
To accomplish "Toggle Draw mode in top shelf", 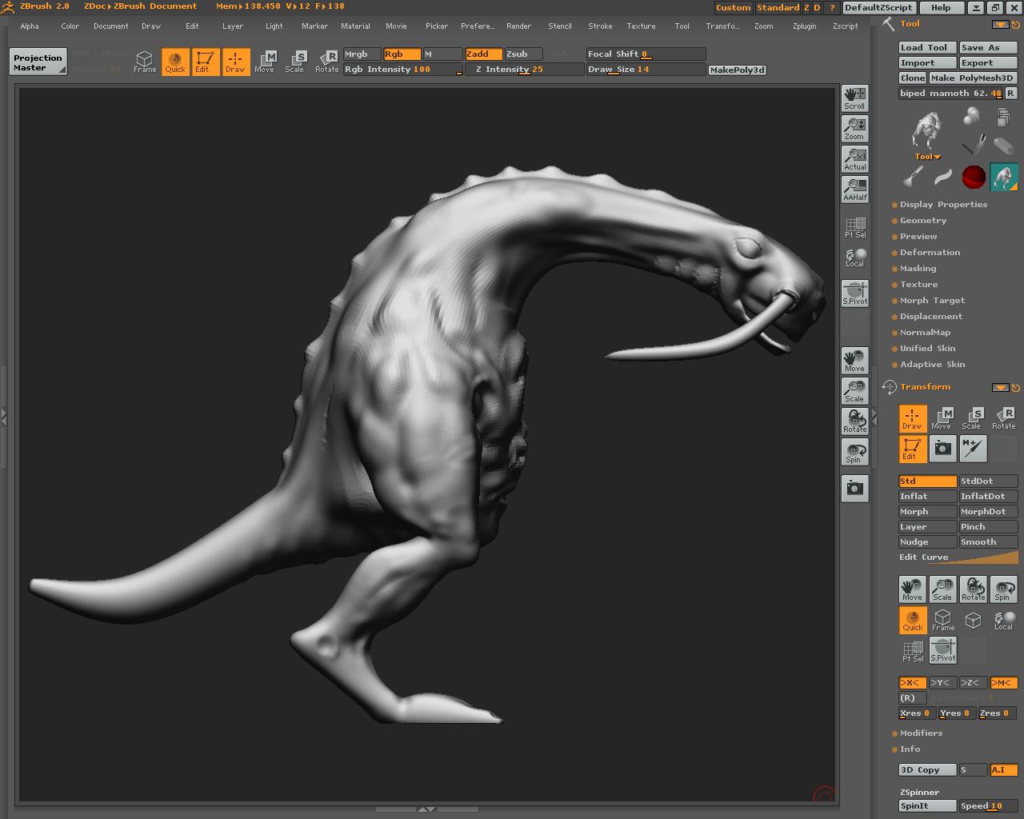I will point(235,62).
